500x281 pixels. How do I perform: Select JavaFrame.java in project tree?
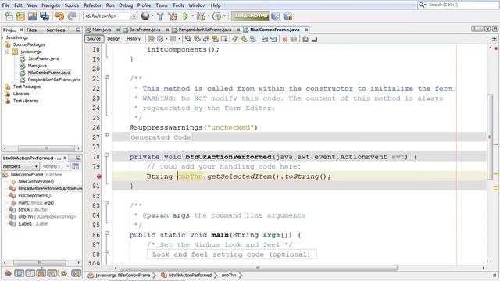pos(44,59)
